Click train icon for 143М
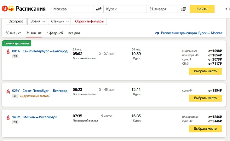 coord(8,118)
